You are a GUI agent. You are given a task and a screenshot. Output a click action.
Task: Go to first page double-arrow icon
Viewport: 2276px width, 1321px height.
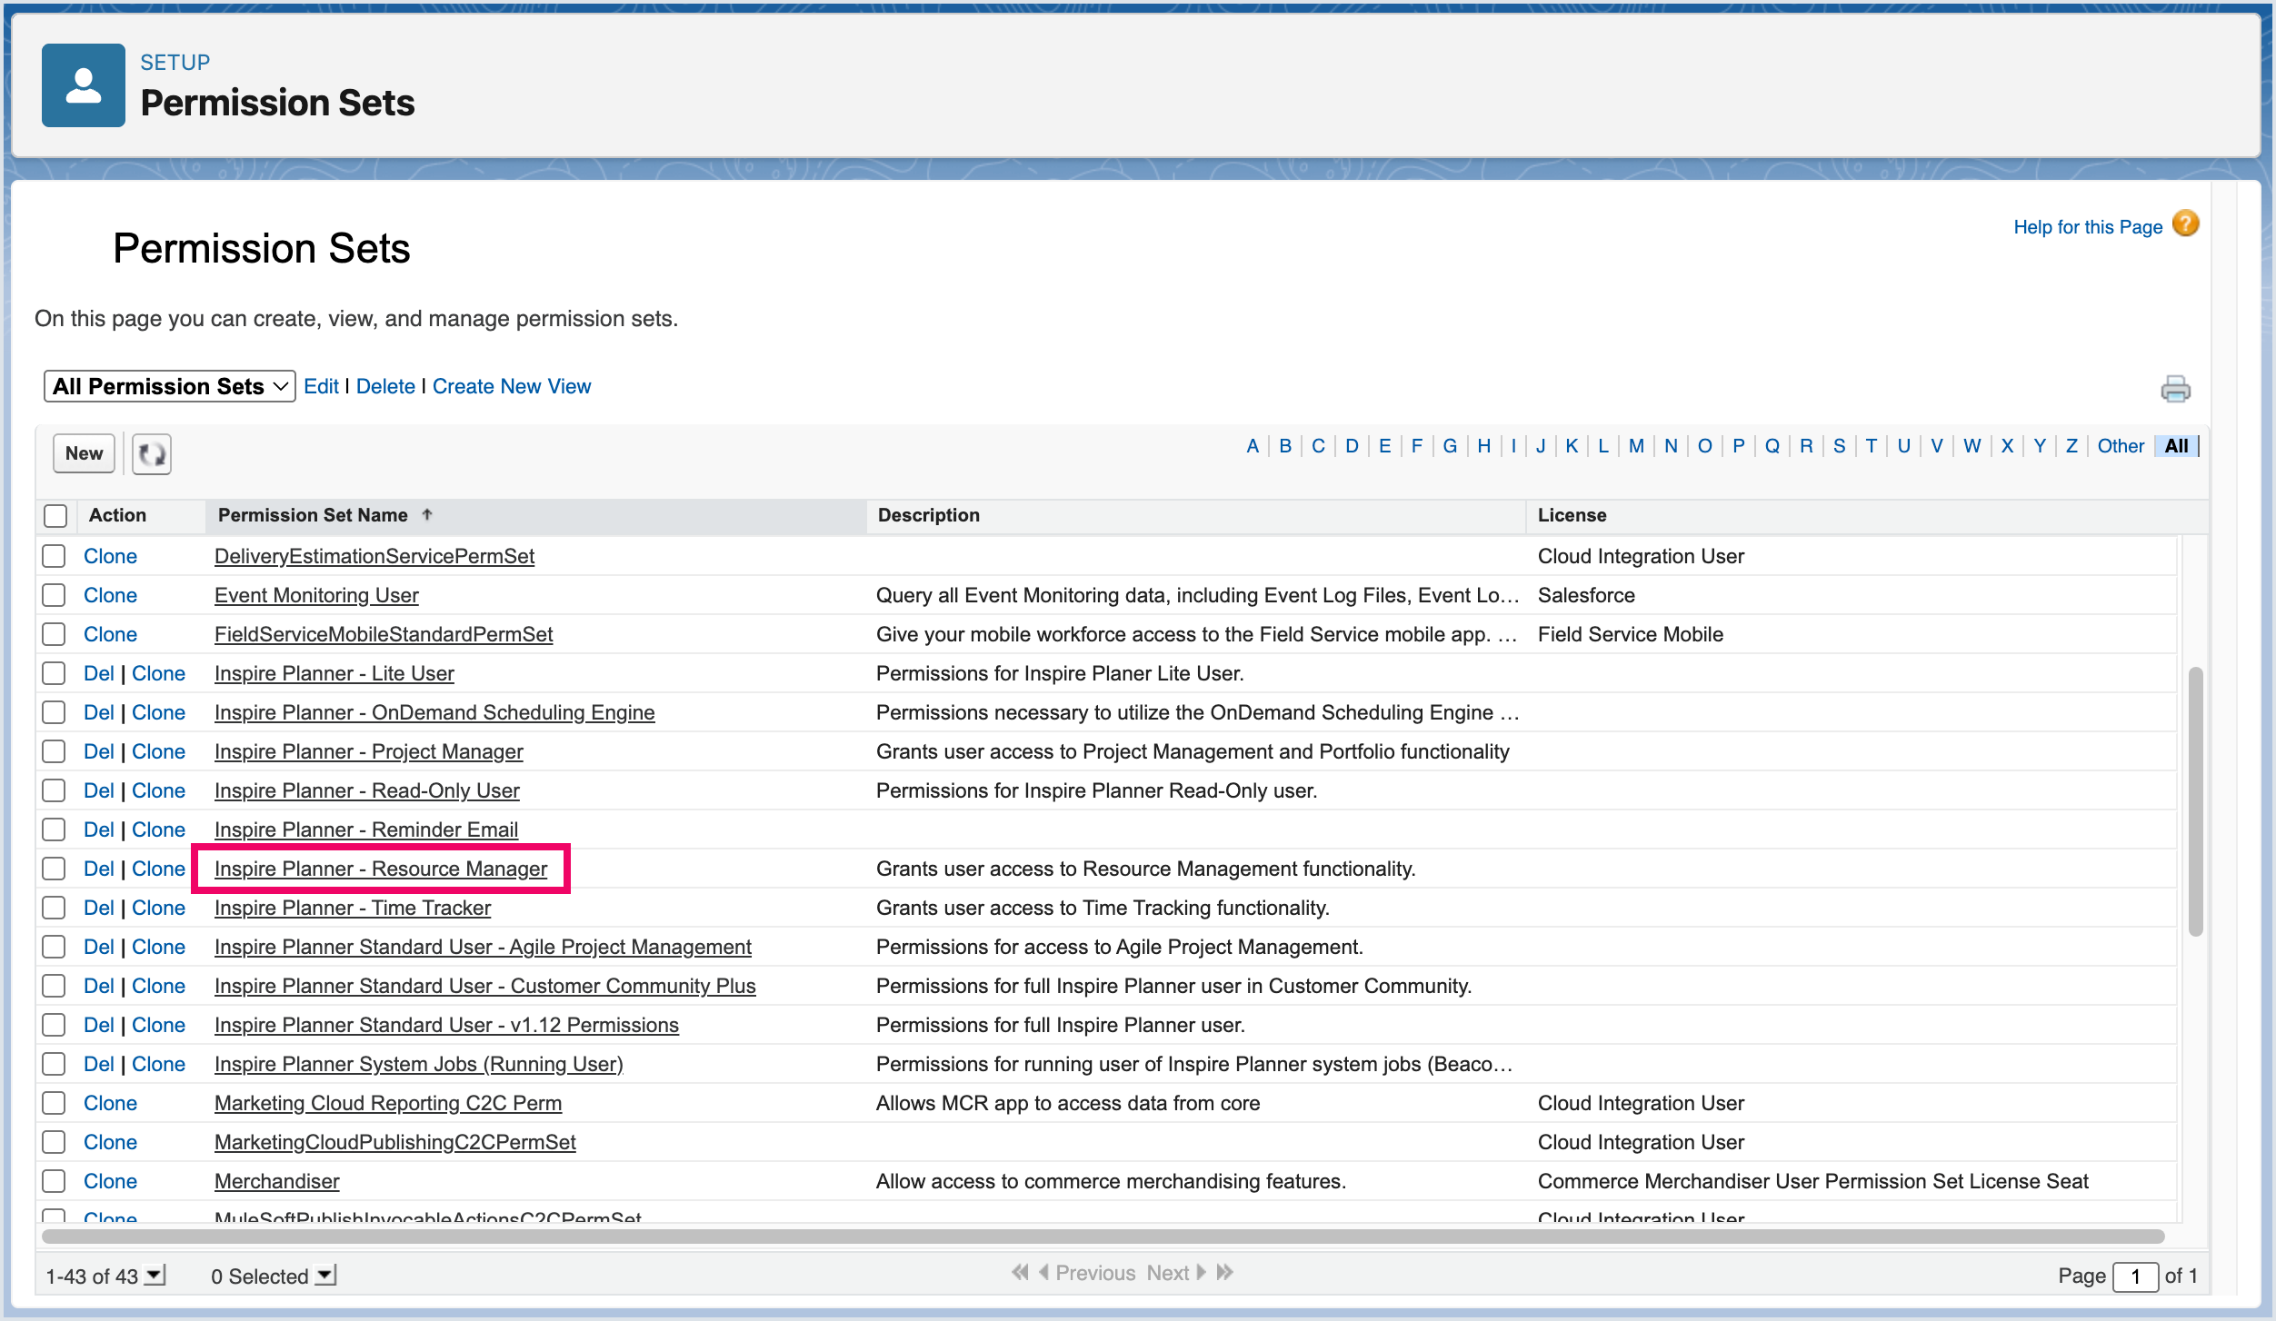coord(1020,1273)
